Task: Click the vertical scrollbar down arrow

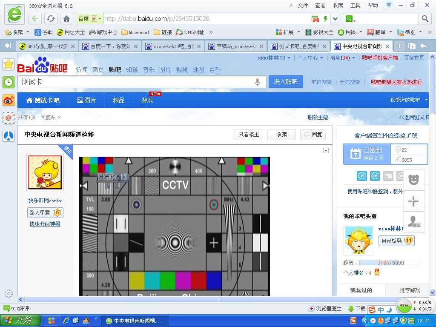Action: click(x=433, y=292)
